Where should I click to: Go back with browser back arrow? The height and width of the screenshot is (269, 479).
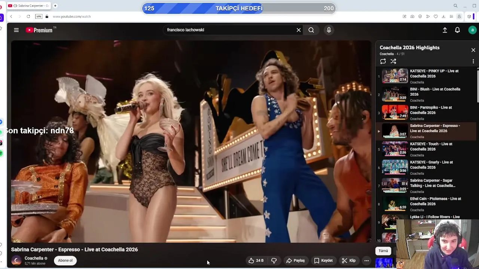pyautogui.click(x=11, y=16)
